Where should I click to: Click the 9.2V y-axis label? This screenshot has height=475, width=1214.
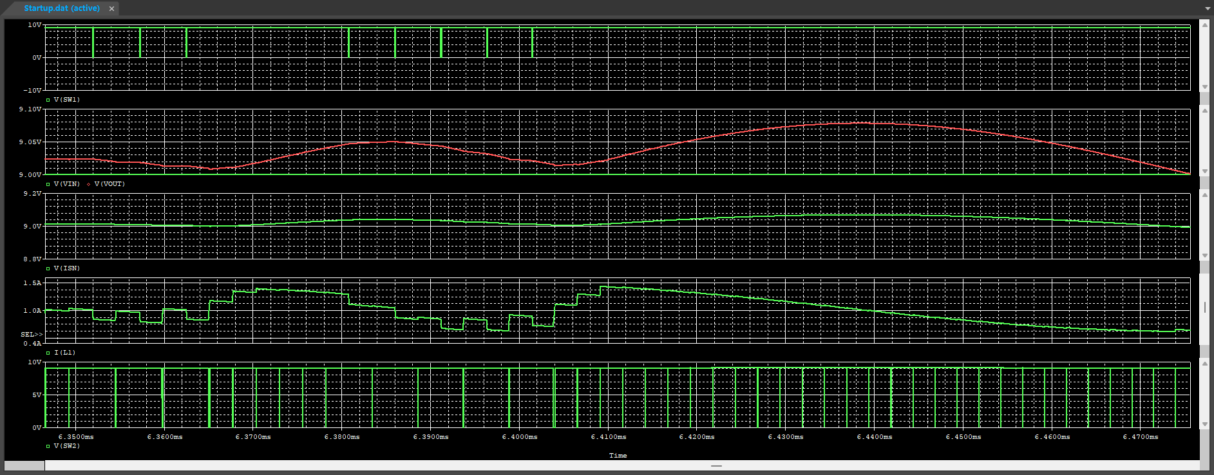(33, 194)
